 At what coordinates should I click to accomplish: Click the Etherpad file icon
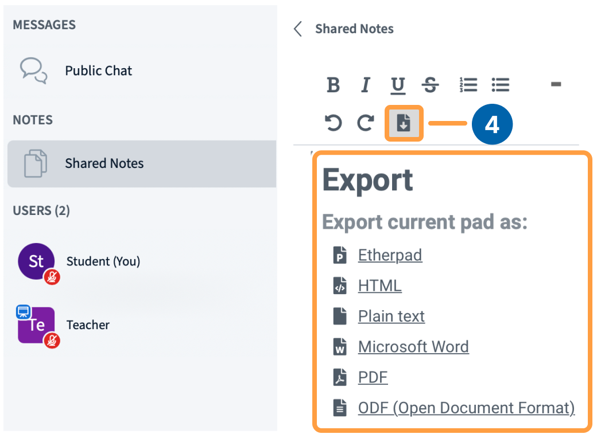[x=340, y=255]
